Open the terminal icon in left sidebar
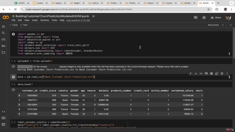Image resolution: width=235 pixels, height=132 pixels. click(x=3, y=125)
